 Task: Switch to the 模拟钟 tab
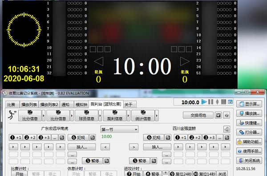coord(81,105)
